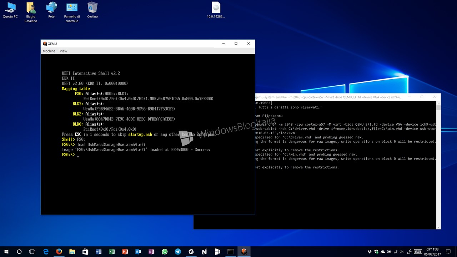Launch Microsoft Edge from the taskbar
Image resolution: width=457 pixels, height=257 pixels.
pos(46,252)
